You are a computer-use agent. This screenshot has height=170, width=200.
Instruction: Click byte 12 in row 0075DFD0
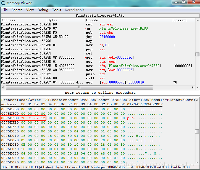pyautogui.click(x=43, y=118)
